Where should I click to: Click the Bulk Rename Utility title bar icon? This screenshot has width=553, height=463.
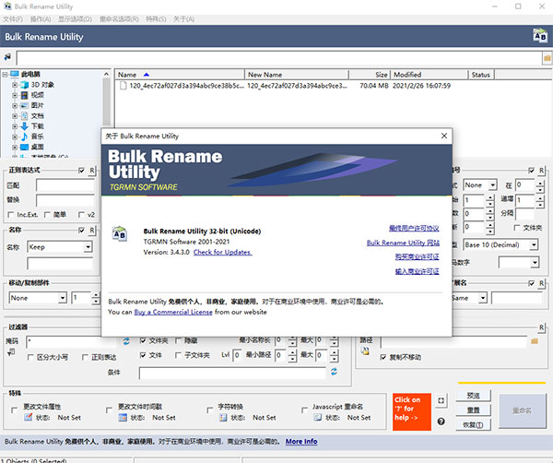7,6
